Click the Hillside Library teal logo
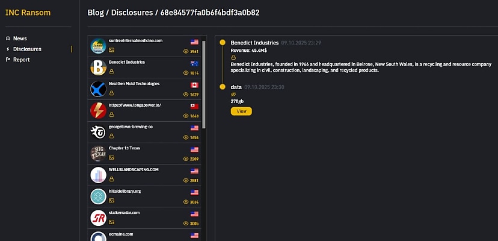Screen dimensions: 498x241 (99, 197)
